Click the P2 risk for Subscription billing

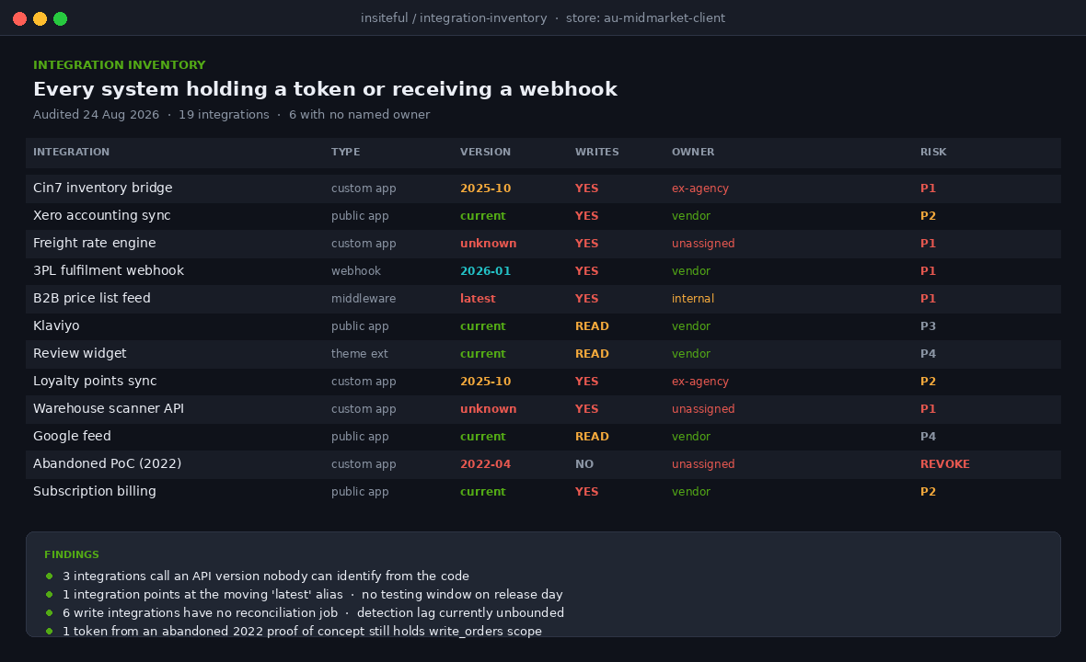tap(928, 492)
